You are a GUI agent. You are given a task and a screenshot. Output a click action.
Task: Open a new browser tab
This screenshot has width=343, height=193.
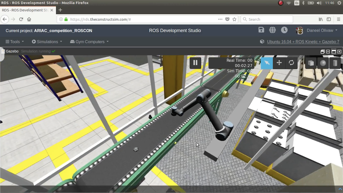[x=60, y=10]
